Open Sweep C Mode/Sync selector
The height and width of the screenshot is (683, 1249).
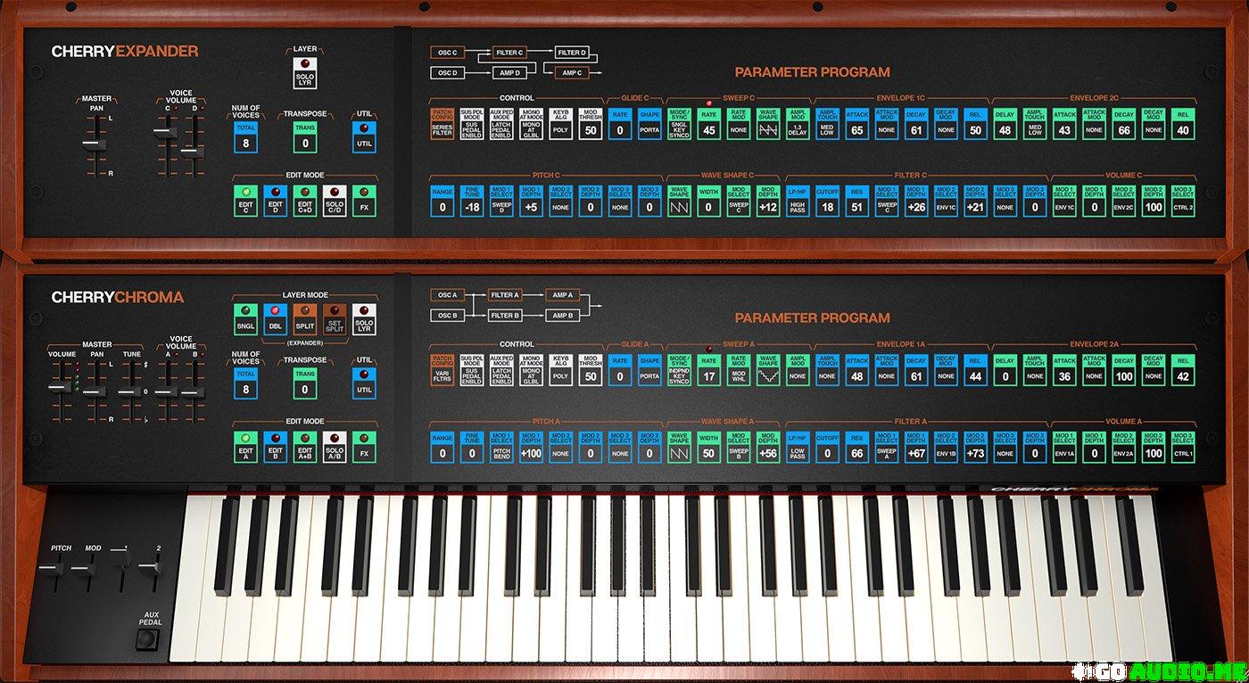coord(680,124)
